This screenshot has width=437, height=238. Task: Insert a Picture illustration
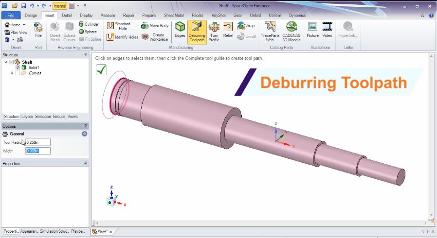coord(312,30)
